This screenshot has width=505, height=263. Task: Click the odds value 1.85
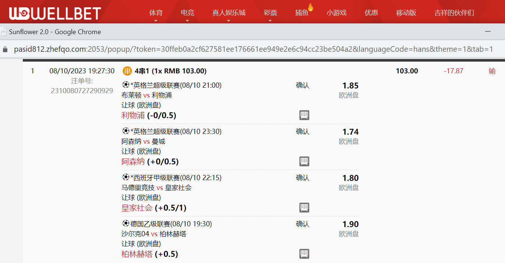pyautogui.click(x=350, y=85)
